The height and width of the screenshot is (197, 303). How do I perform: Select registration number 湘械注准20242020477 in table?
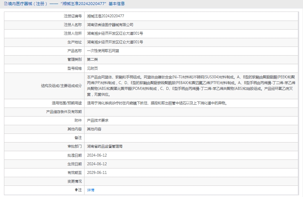tap(105, 16)
